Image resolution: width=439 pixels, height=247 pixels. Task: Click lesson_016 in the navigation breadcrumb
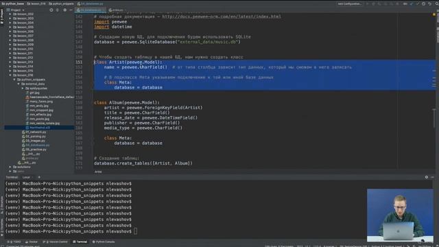[x=36, y=3]
